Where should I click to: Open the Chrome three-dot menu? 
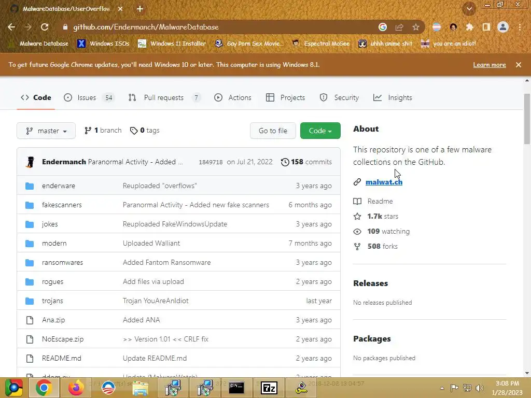pos(520,27)
